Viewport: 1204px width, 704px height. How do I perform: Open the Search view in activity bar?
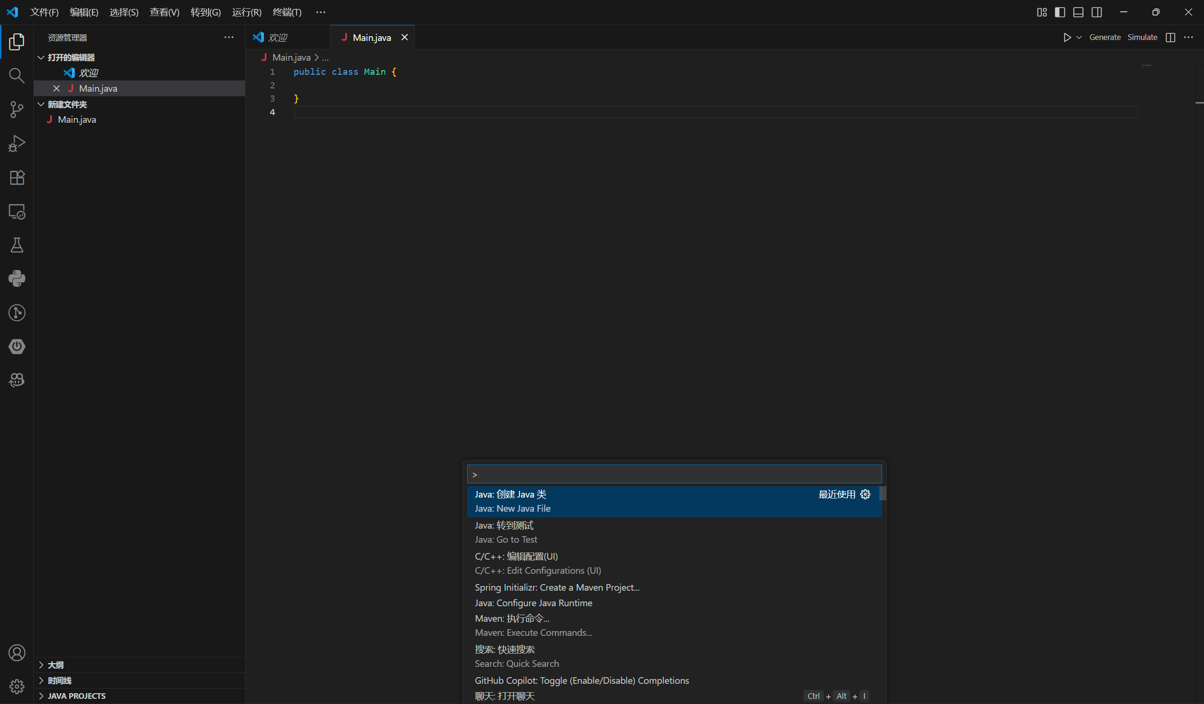(17, 75)
